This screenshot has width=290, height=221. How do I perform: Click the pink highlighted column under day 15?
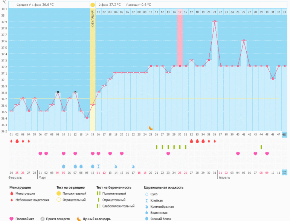(180, 38)
